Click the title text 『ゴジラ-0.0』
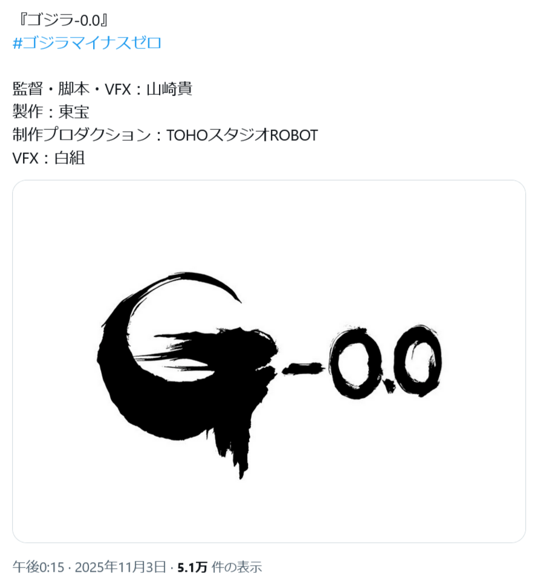 [x=63, y=20]
